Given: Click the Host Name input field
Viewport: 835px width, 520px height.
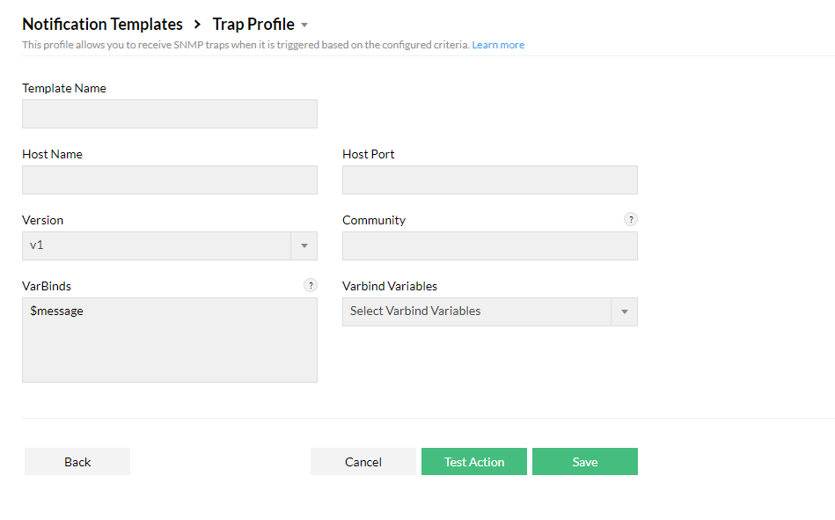Looking at the screenshot, I should [169, 179].
